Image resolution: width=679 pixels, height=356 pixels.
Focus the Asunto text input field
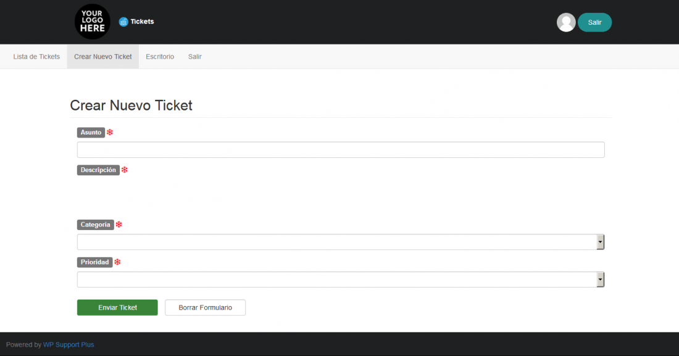pos(341,150)
